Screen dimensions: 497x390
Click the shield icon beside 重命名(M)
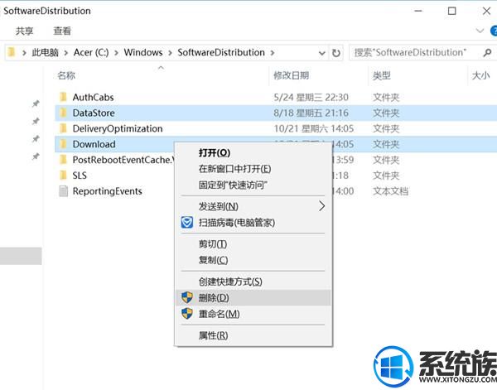tap(187, 314)
